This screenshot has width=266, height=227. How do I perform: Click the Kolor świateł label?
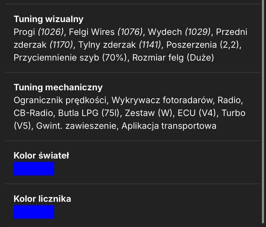point(41,156)
